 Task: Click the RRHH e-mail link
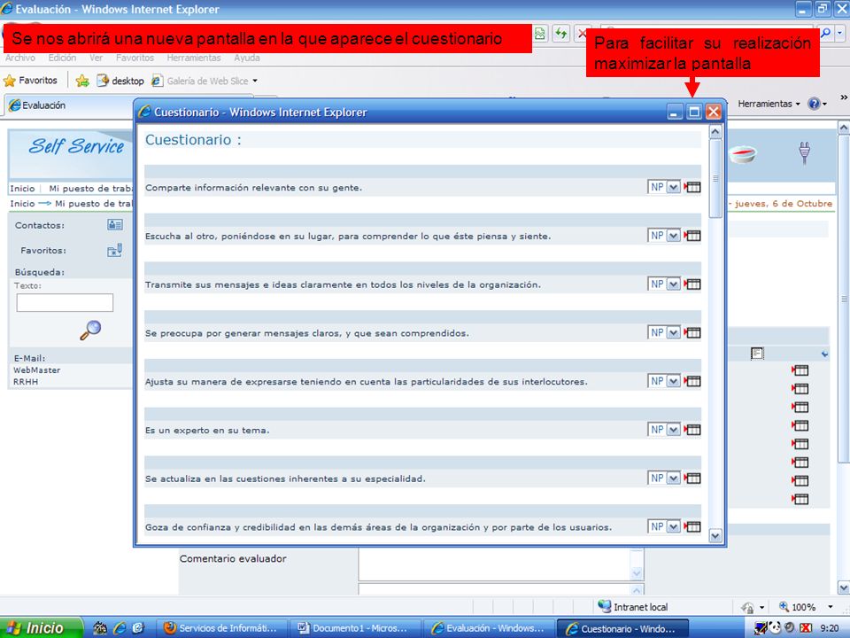[x=26, y=381]
